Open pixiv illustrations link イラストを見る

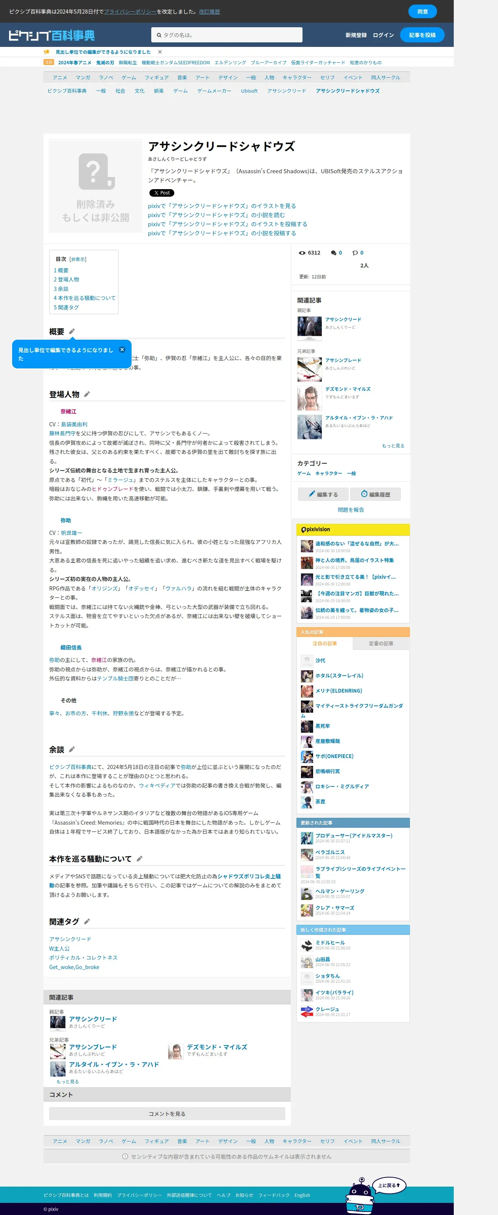click(222, 206)
